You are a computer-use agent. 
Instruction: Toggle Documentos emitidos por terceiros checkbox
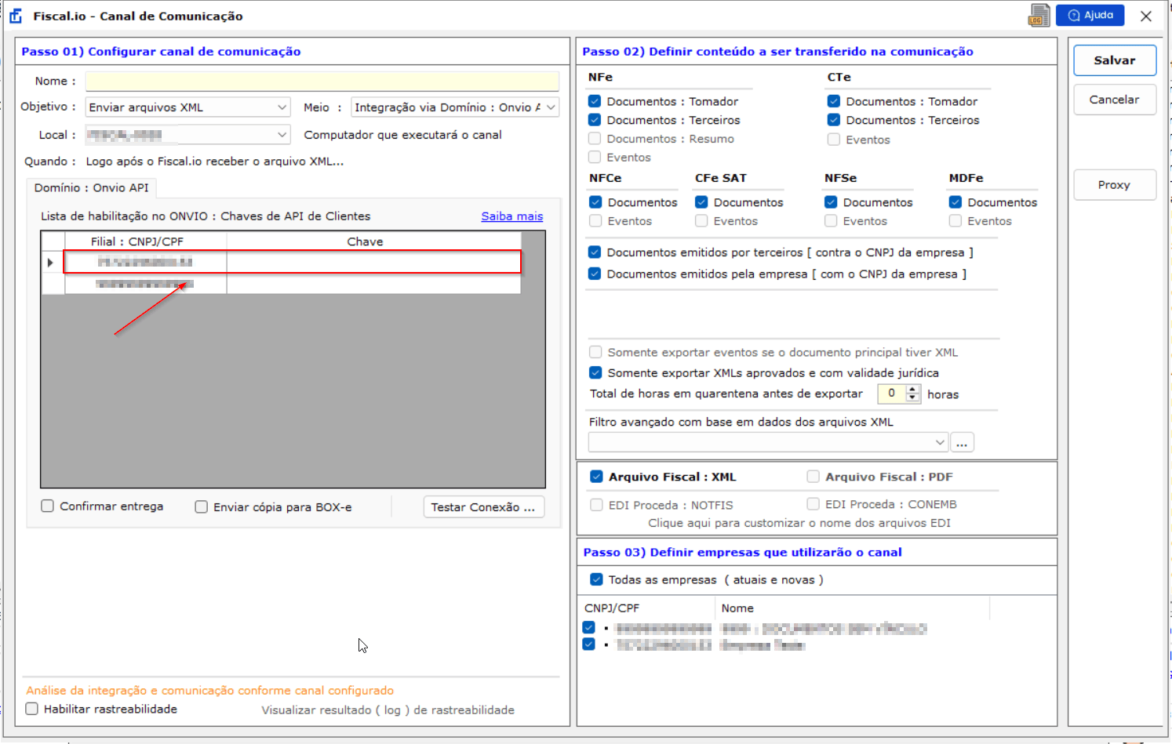(595, 252)
